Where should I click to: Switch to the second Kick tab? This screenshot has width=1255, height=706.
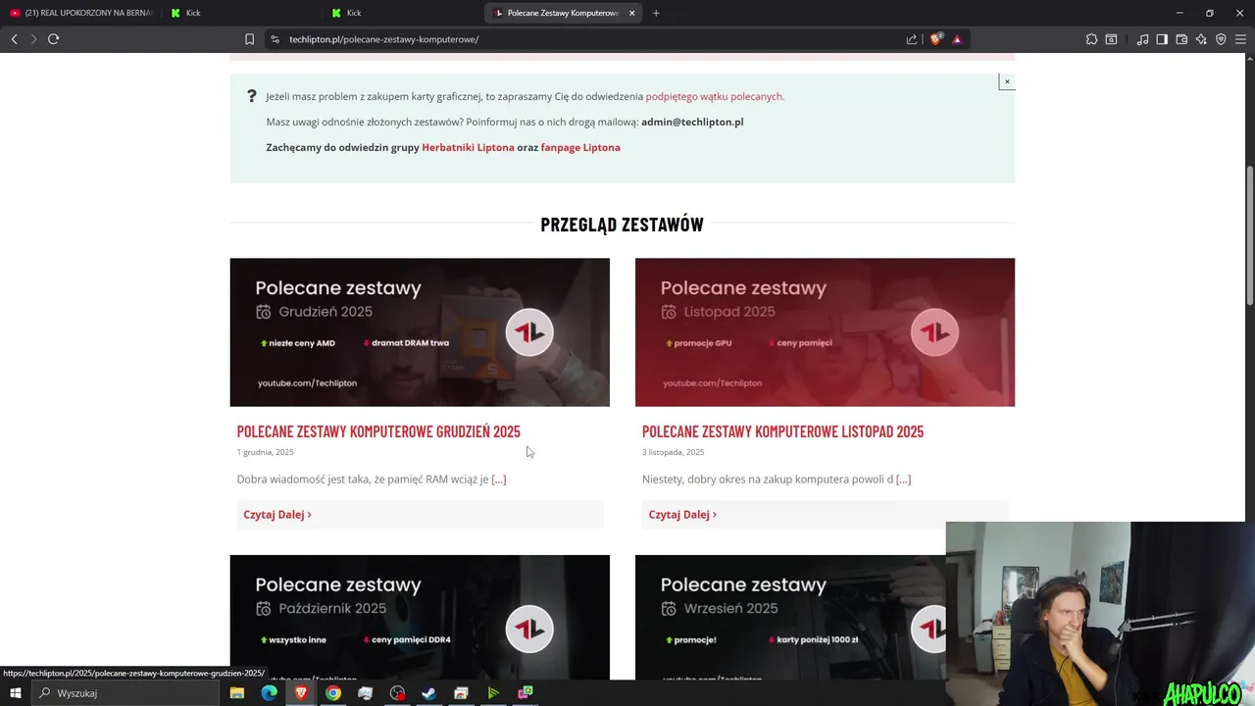tap(402, 13)
